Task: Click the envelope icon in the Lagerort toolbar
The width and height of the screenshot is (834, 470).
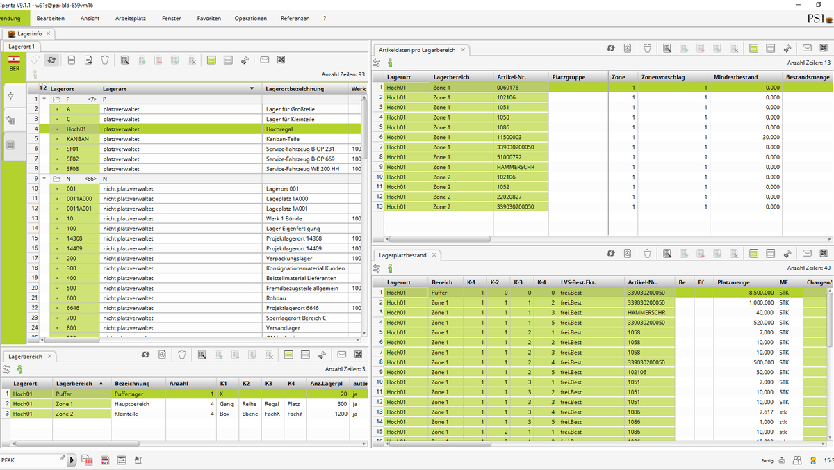Action: click(265, 60)
